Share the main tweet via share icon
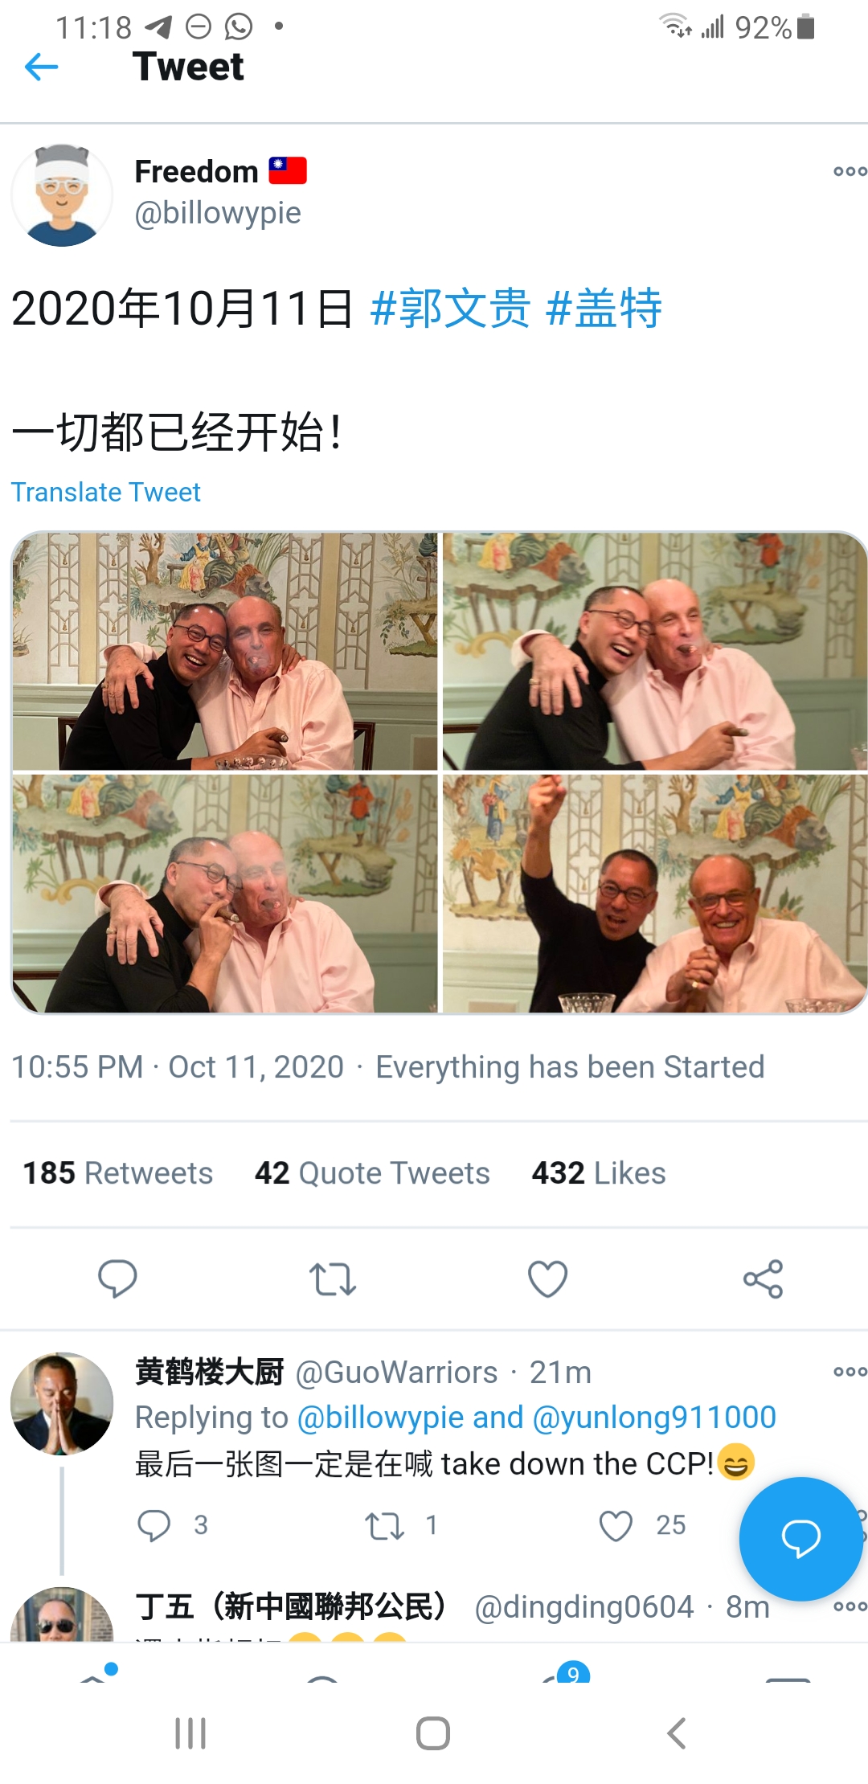 (763, 1279)
